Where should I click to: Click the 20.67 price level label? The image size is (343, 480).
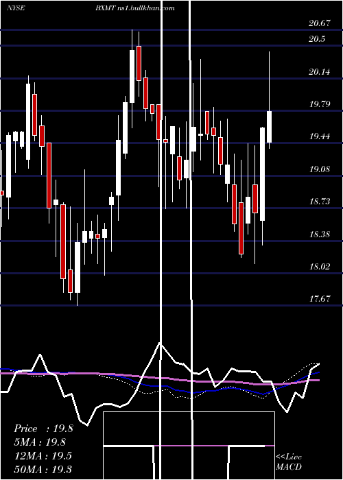[x=320, y=23]
